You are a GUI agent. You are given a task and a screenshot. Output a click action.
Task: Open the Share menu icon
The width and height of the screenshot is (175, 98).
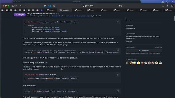tap(163, 6)
